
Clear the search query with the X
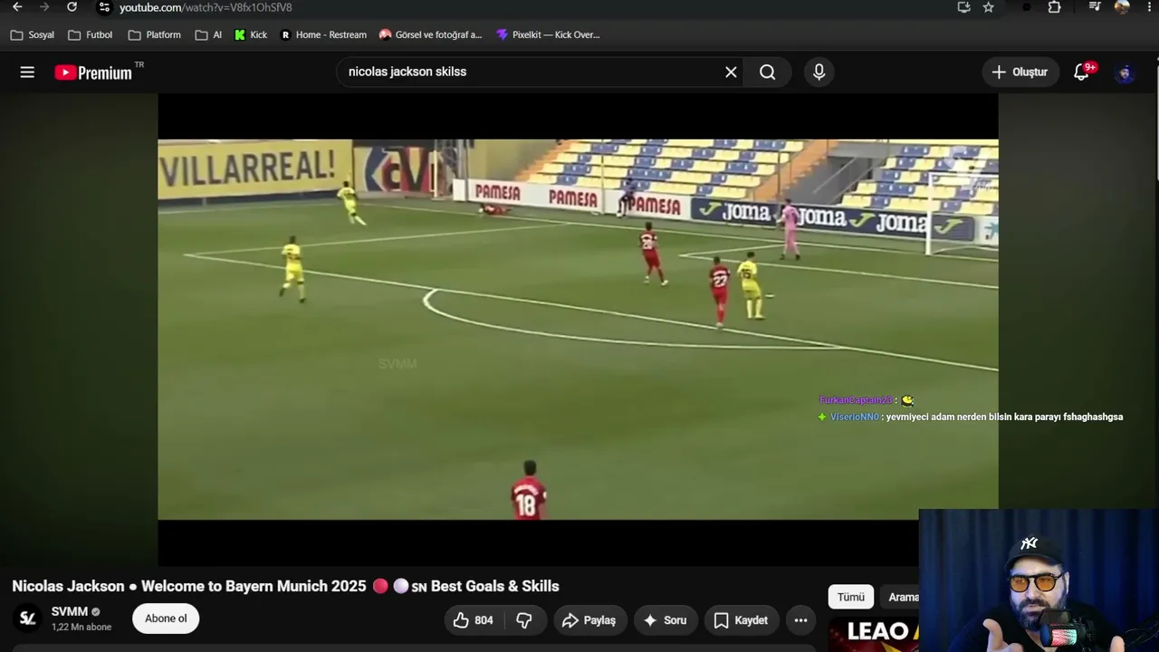point(731,72)
